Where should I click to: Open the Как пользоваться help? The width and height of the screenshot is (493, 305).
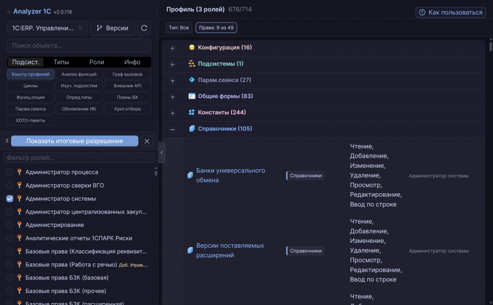[451, 12]
